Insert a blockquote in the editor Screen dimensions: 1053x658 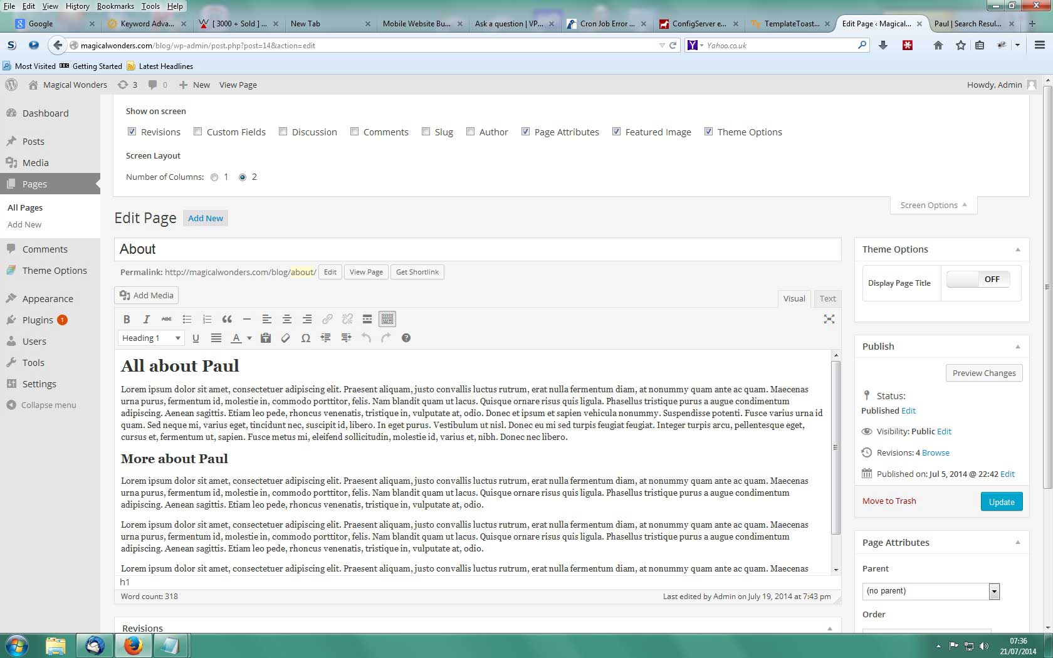227,320
